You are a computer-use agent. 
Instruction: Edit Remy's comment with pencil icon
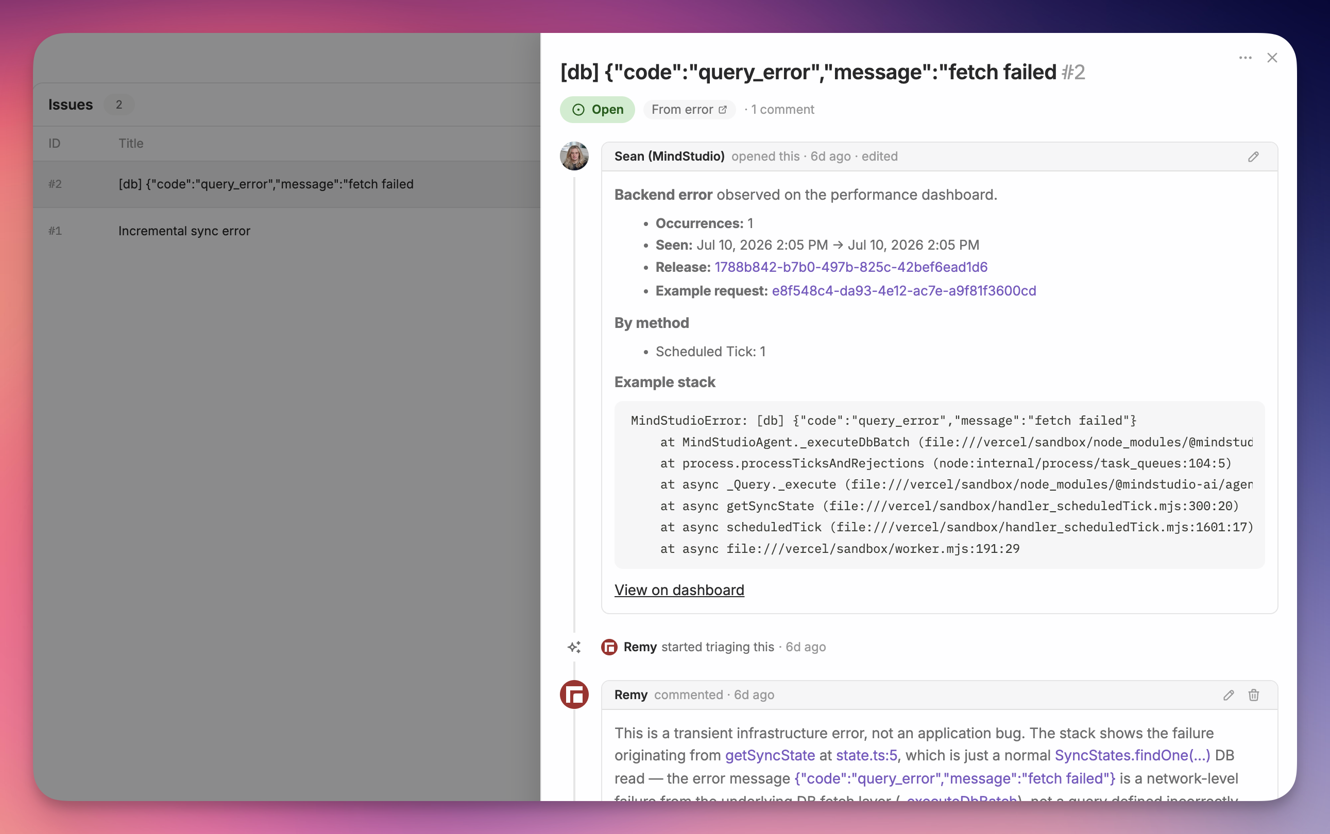[1229, 695]
